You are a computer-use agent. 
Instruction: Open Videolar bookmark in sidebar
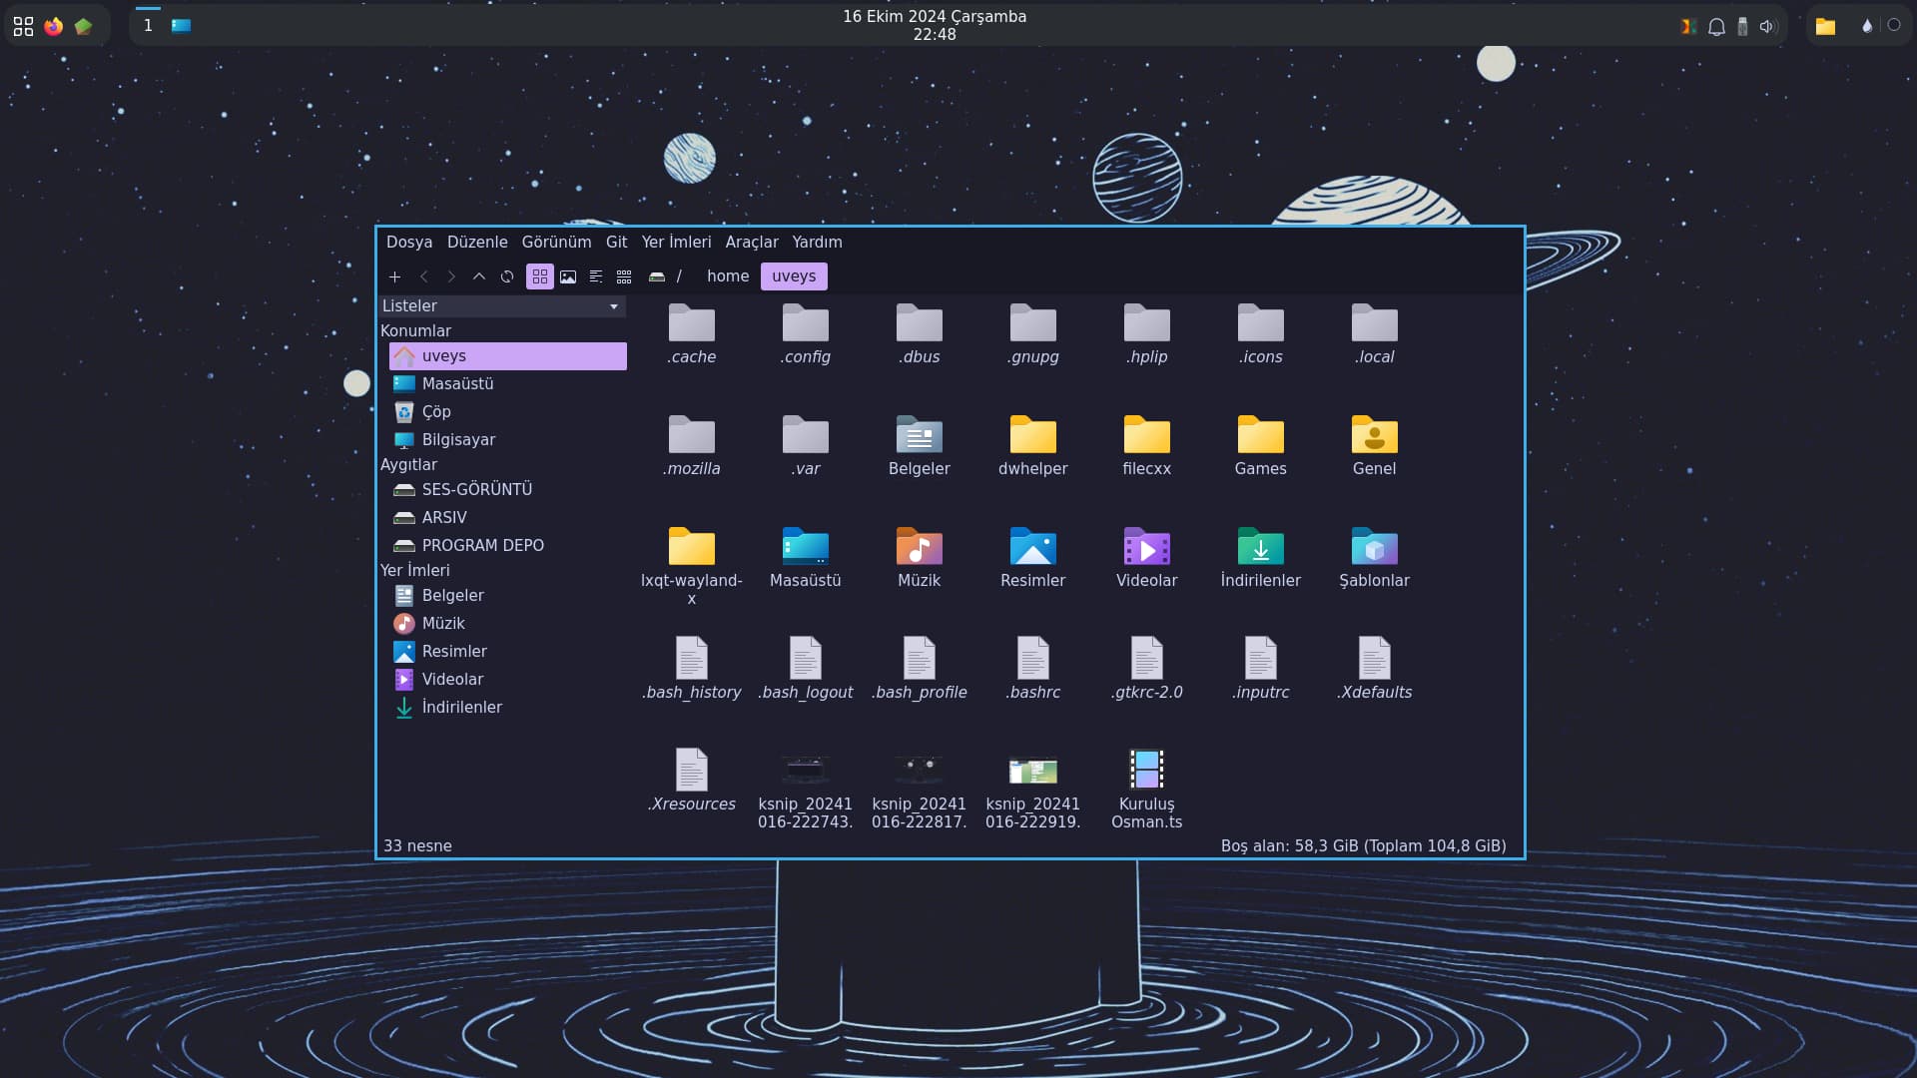[x=508, y=680]
